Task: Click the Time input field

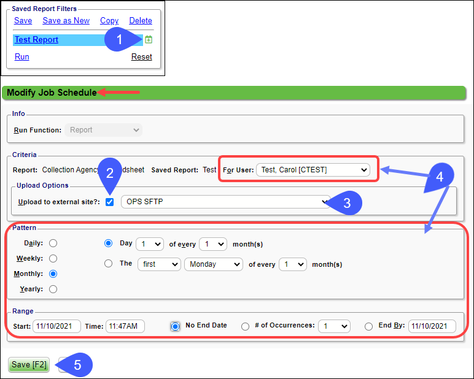Action: pyautogui.click(x=125, y=326)
